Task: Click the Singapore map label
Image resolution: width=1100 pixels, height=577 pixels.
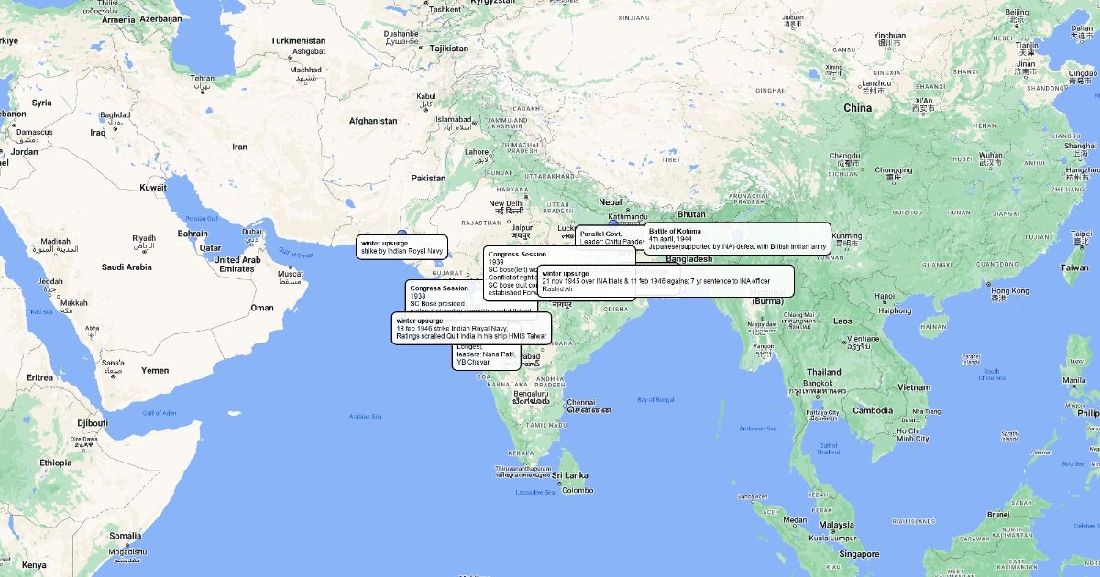Action: [857, 554]
